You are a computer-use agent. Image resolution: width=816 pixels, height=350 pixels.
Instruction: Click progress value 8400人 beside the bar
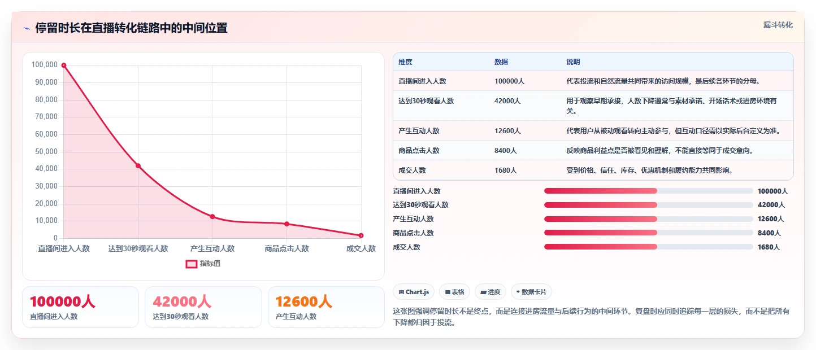click(769, 233)
